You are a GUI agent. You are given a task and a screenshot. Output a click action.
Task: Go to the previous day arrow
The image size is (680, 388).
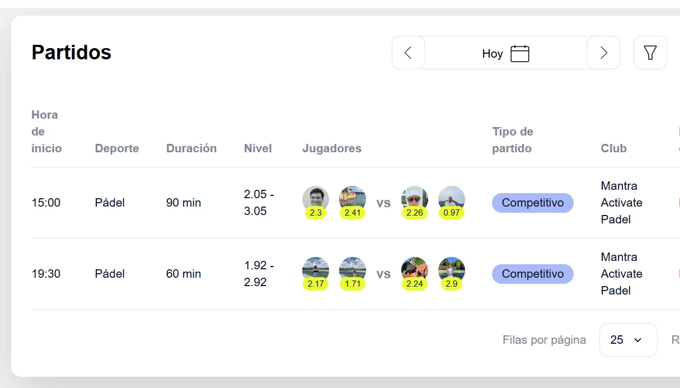(408, 53)
